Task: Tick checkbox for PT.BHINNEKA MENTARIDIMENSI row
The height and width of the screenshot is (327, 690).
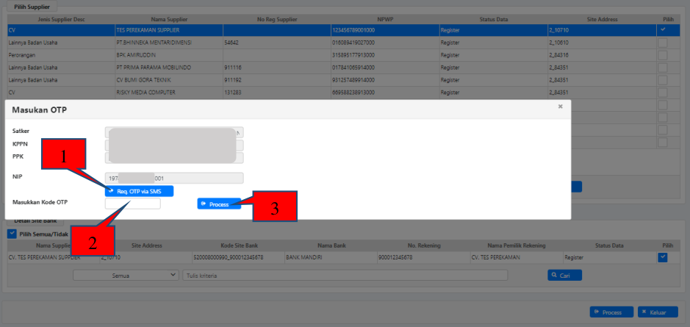Action: (x=663, y=43)
